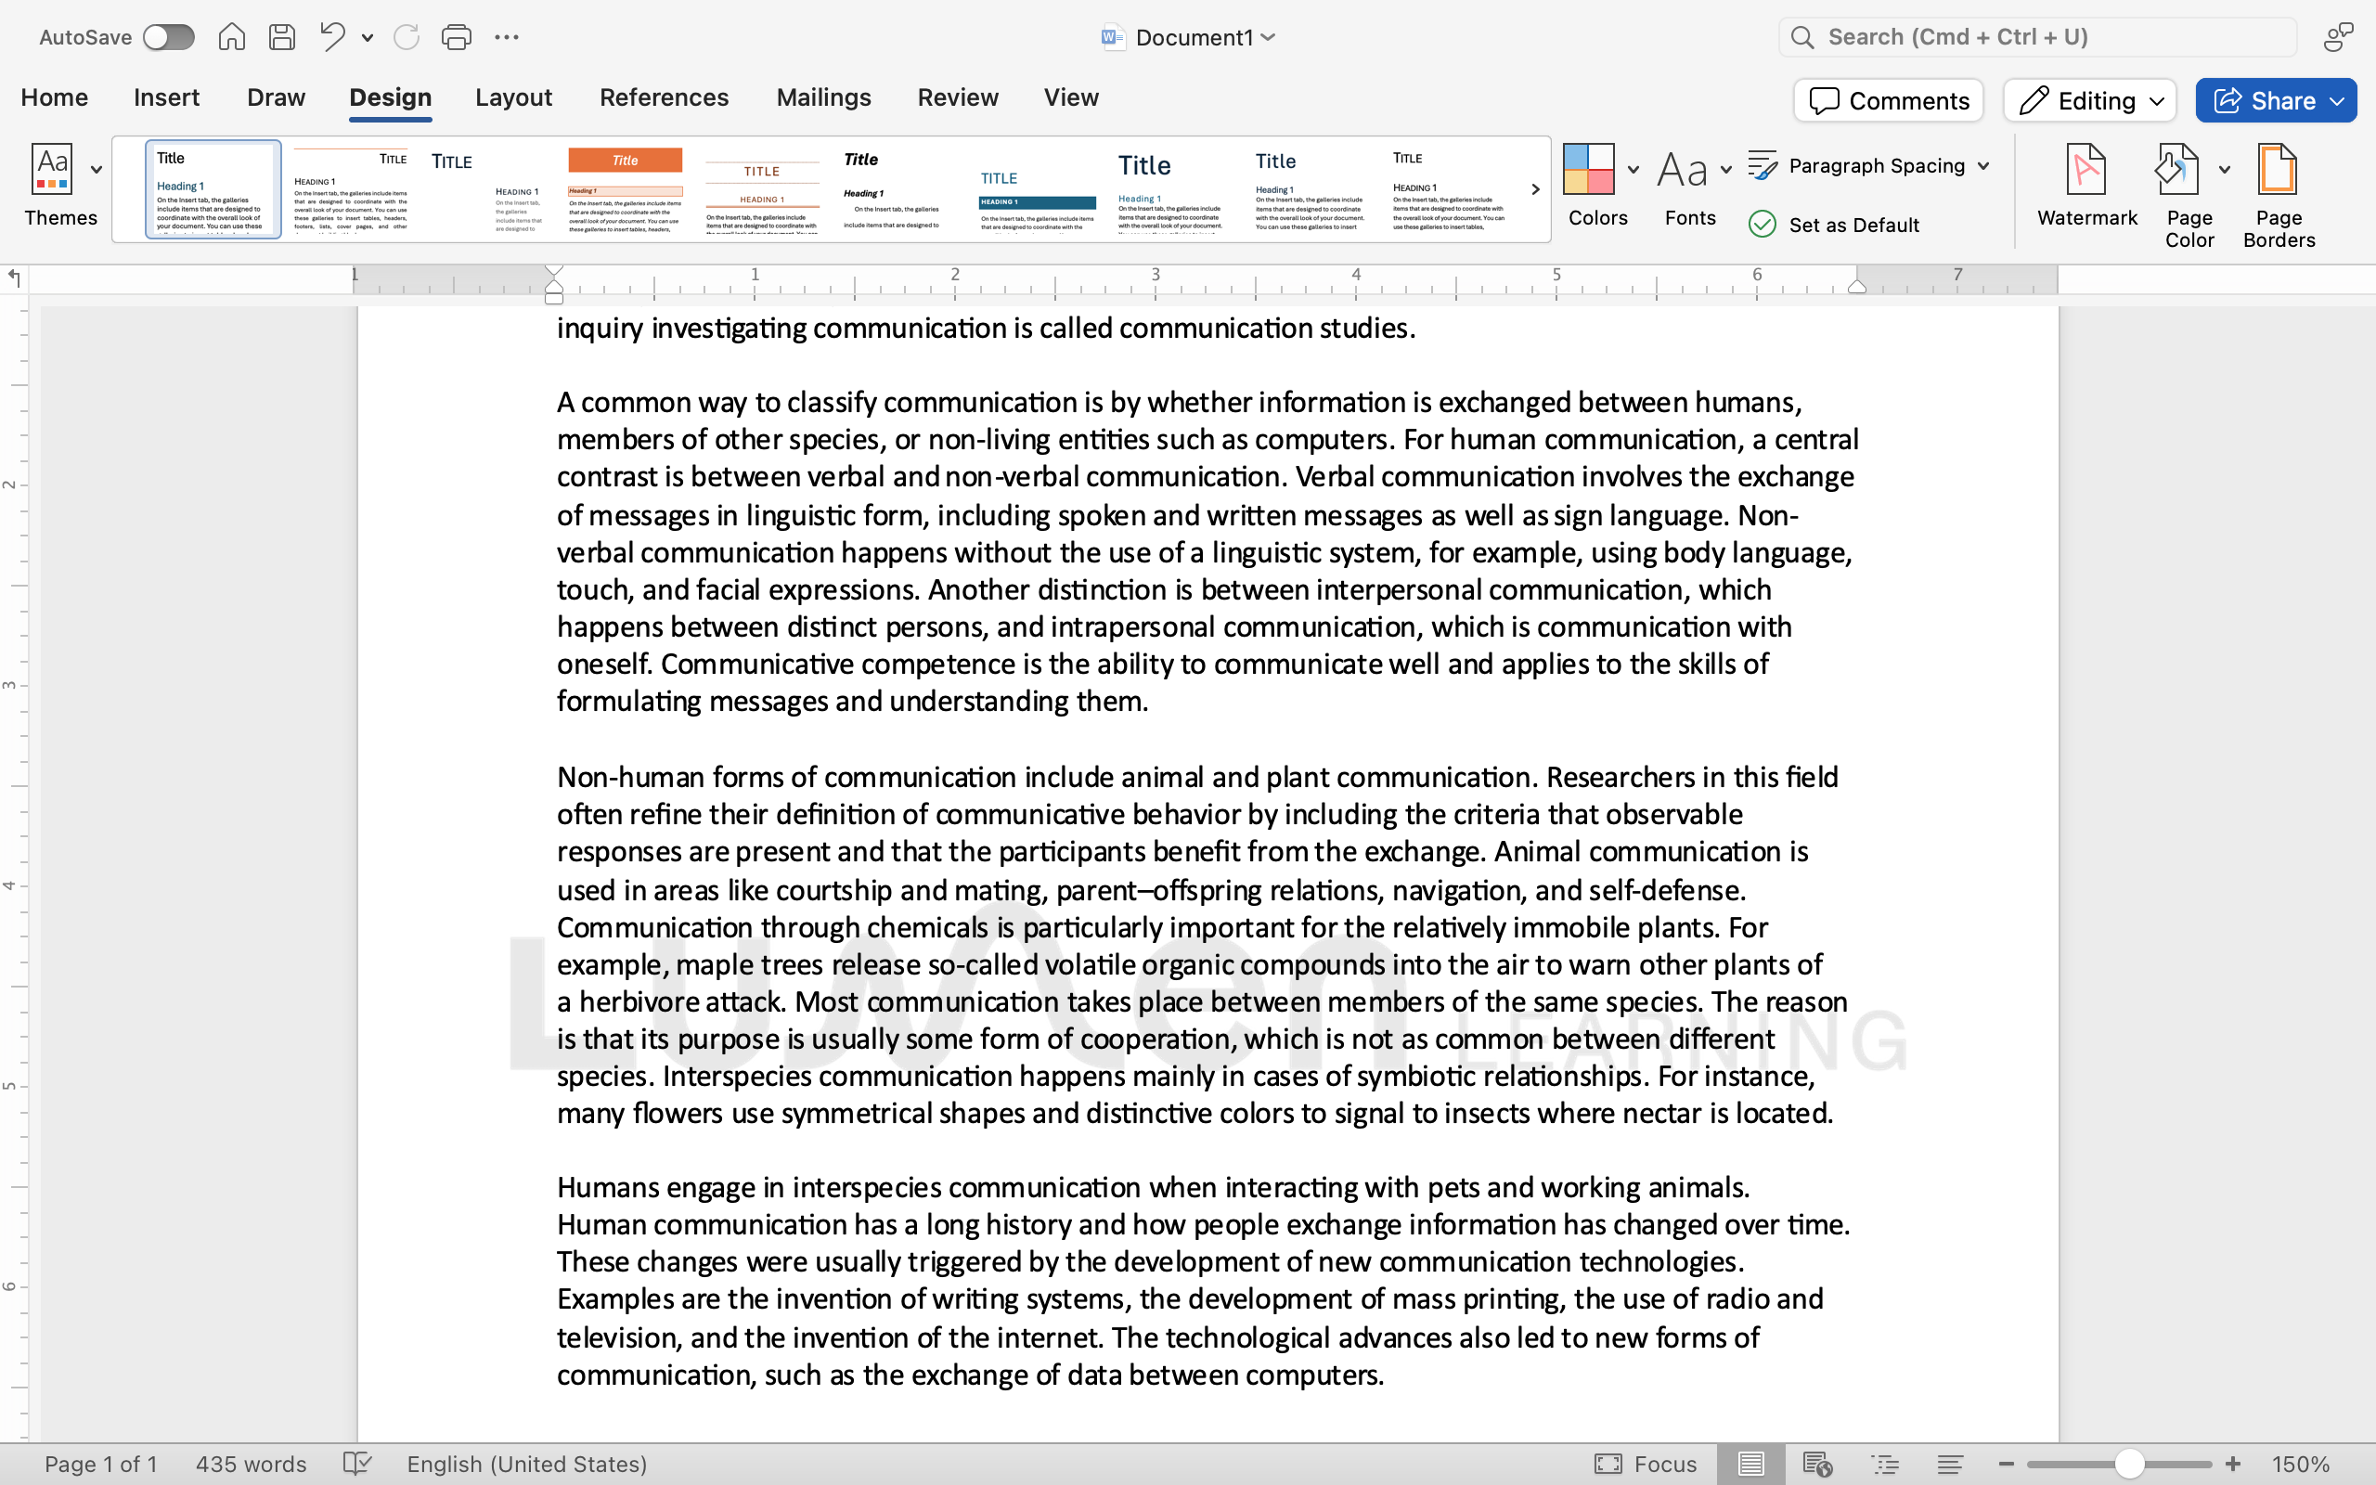Switch to Outline view icon
The height and width of the screenshot is (1485, 2376).
click(x=1886, y=1465)
